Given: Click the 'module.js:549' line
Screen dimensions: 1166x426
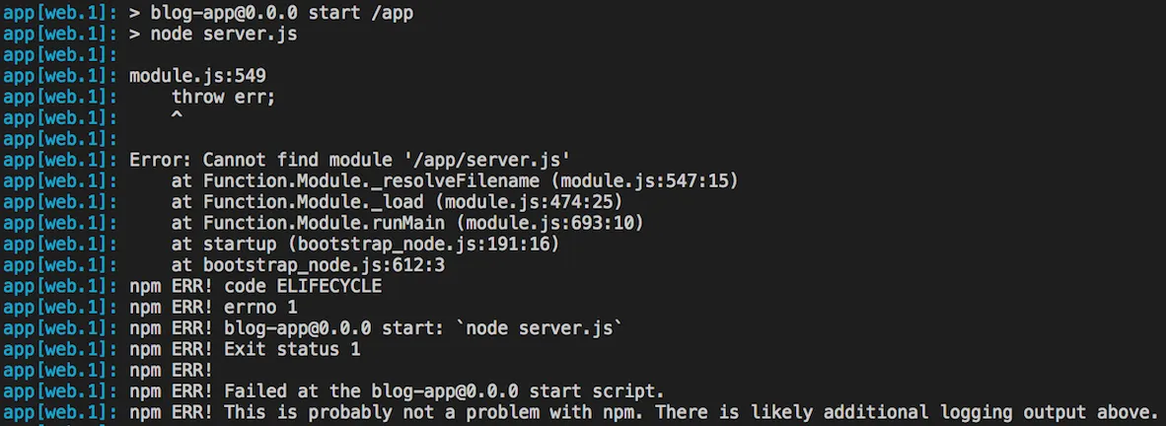Looking at the screenshot, I should 197,75.
